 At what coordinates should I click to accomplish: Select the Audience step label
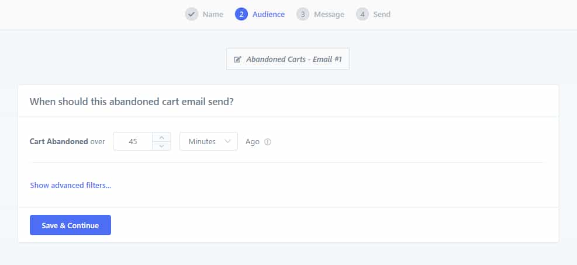click(x=268, y=15)
